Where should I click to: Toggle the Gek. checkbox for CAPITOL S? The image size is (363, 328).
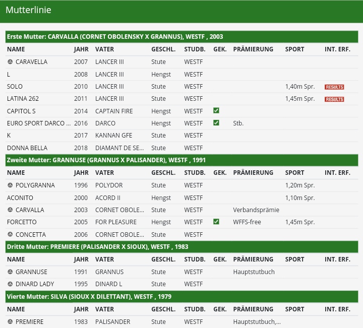(216, 111)
